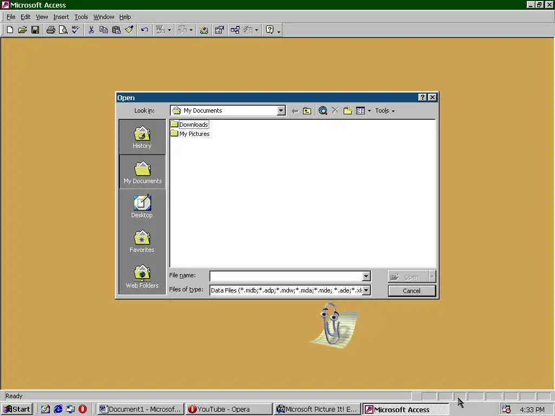Open the Tools dropdown in Open dialog
This screenshot has width=555, height=416.
[385, 110]
